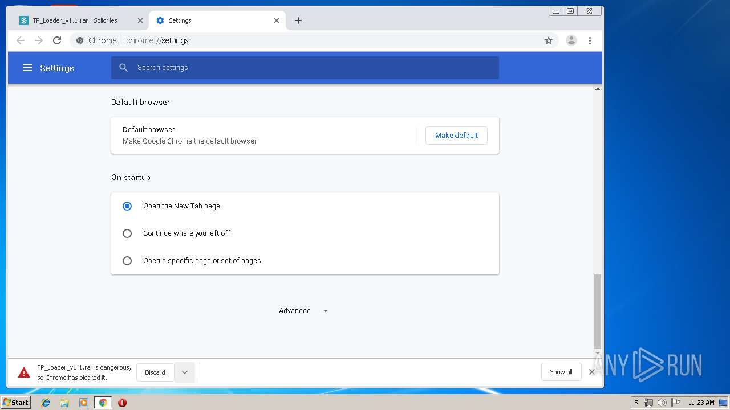Open a new tab with the plus button
The height and width of the screenshot is (410, 730).
pyautogui.click(x=298, y=20)
